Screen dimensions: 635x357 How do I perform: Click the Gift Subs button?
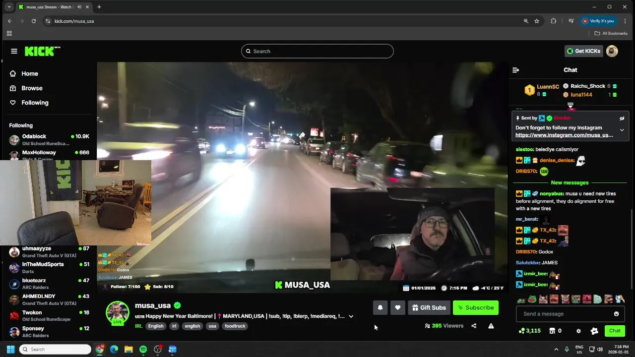(x=429, y=307)
